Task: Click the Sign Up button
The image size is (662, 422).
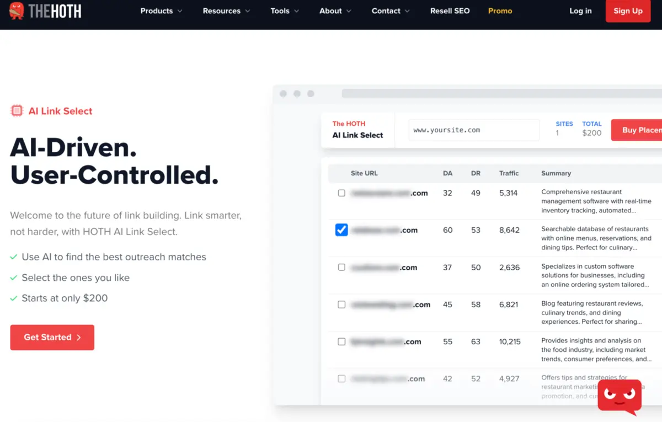Action: click(x=628, y=10)
